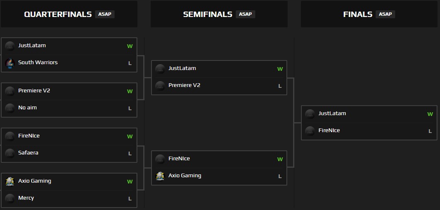The height and width of the screenshot is (210, 440).
Task: Click Premiere V2 avatar in semifinals
Action: tap(160, 86)
